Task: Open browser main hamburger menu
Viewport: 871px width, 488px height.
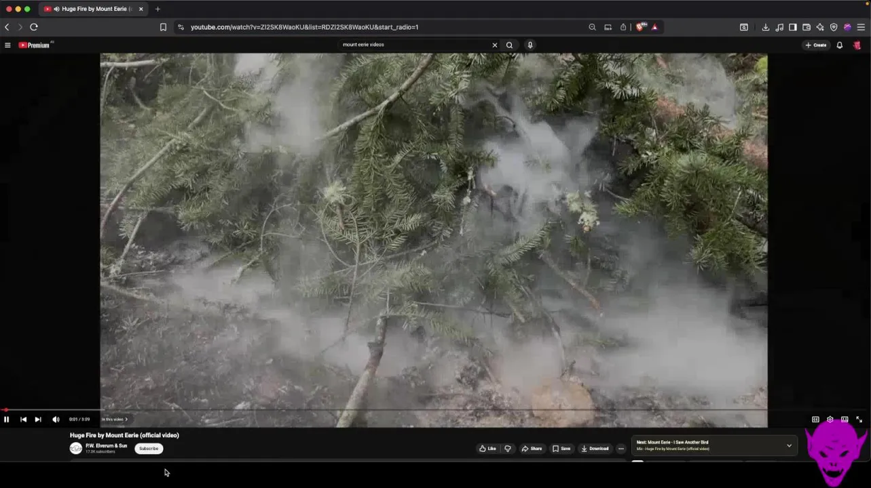Action: [x=861, y=27]
